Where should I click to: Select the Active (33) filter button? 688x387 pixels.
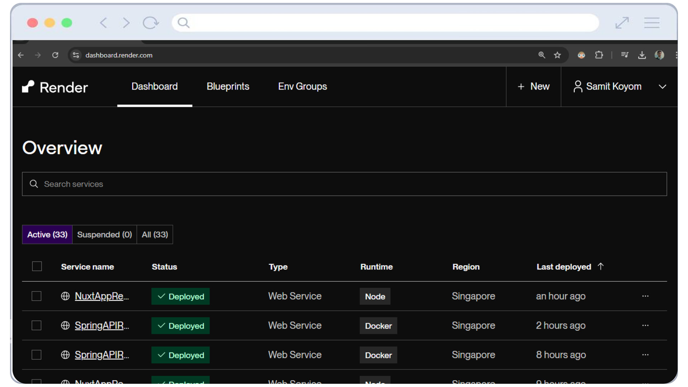(x=47, y=234)
